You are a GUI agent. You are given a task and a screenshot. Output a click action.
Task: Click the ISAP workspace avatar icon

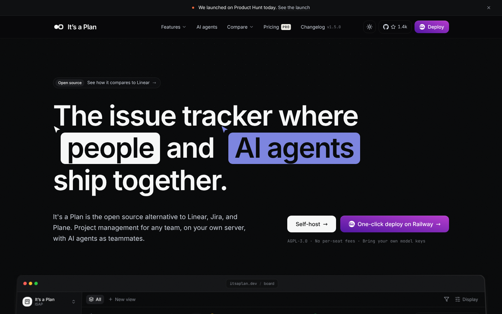pyautogui.click(x=27, y=301)
